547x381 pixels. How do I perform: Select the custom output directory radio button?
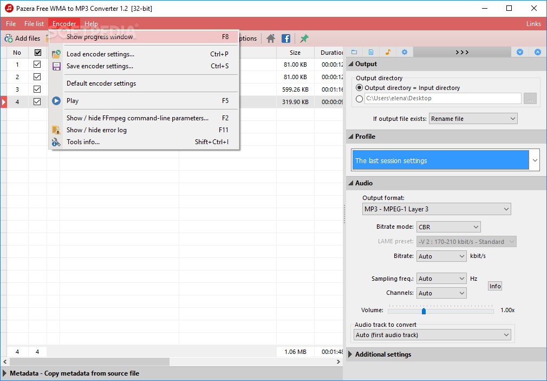click(359, 99)
